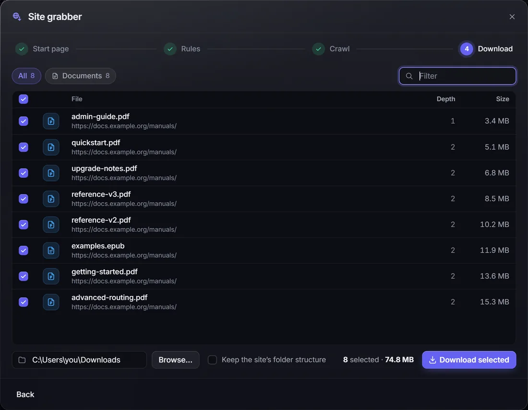The height and width of the screenshot is (410, 528).
Task: Open the Browse... folder picker
Action: point(175,360)
